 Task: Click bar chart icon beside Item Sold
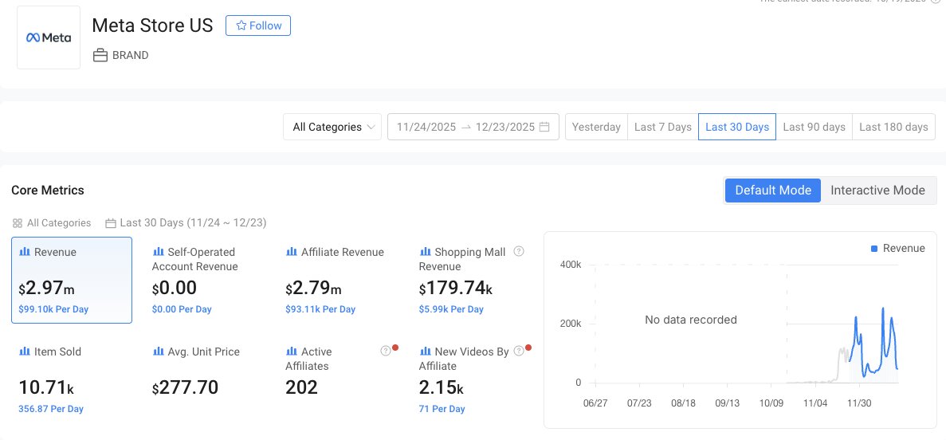tap(25, 352)
